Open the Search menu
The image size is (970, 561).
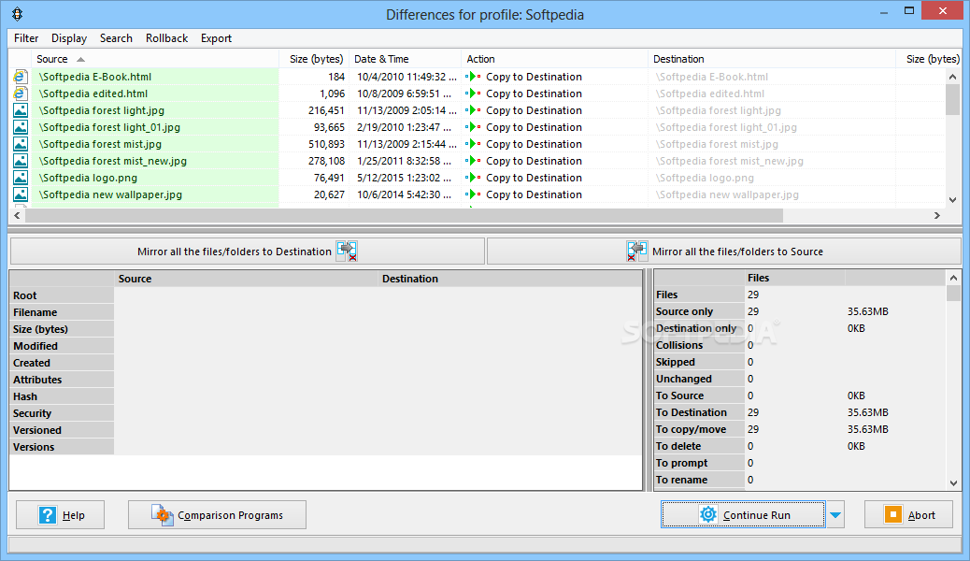(116, 38)
